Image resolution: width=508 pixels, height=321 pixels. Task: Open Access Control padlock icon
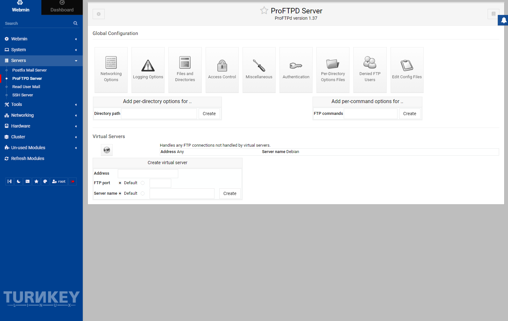point(222,66)
